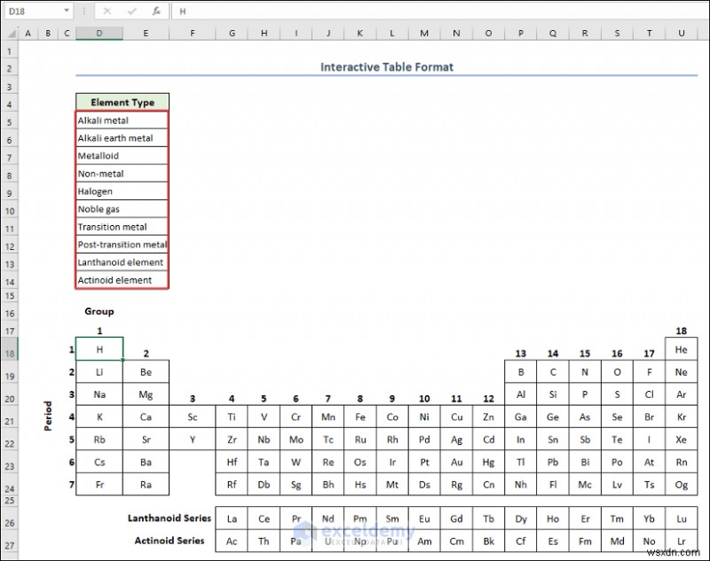Select the lanthanum La cell
This screenshot has height=561, width=710.
(x=232, y=518)
